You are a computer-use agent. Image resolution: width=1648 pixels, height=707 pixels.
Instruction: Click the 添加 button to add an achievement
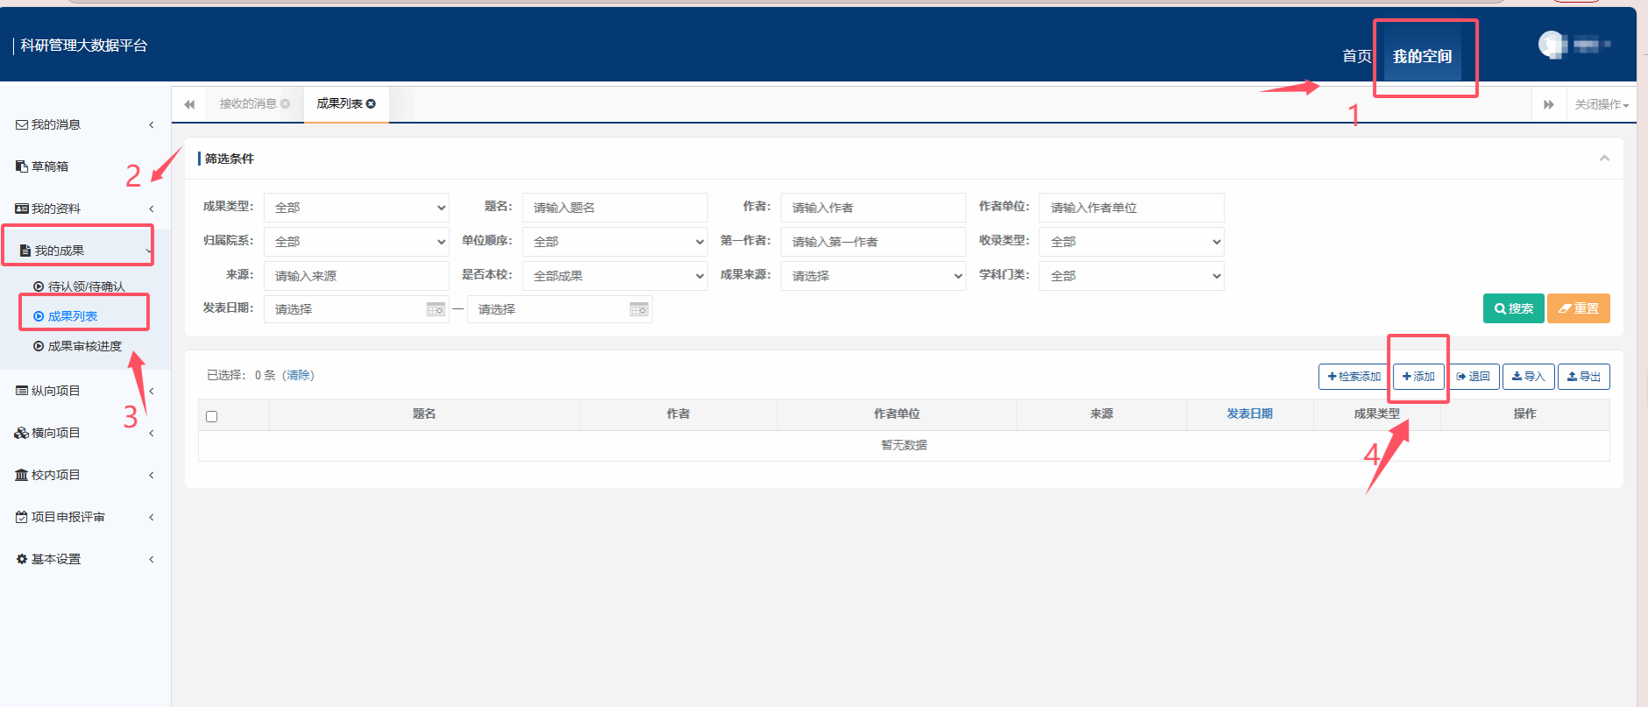1418,377
